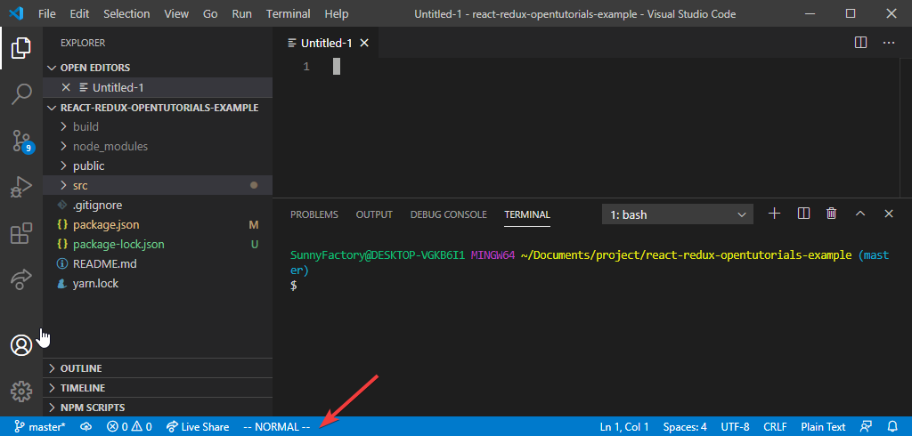Open the File menu
The height and width of the screenshot is (436, 912).
click(47, 13)
